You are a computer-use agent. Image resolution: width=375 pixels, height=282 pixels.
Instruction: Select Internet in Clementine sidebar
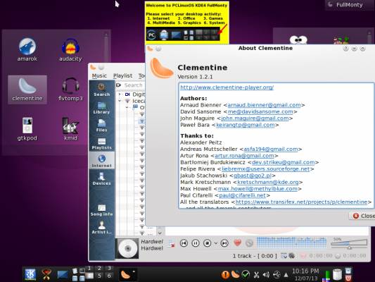point(101,161)
